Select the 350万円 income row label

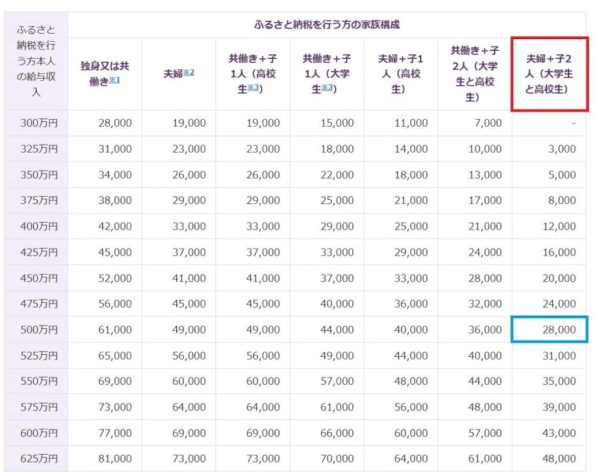coord(39,175)
